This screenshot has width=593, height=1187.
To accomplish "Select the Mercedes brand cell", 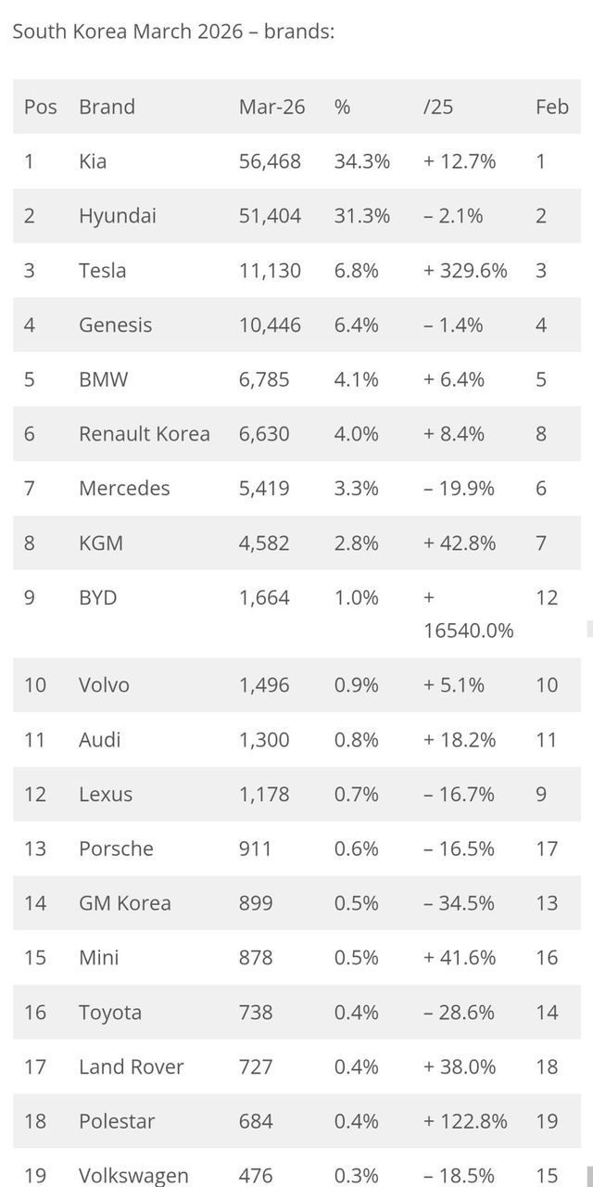I will [124, 489].
